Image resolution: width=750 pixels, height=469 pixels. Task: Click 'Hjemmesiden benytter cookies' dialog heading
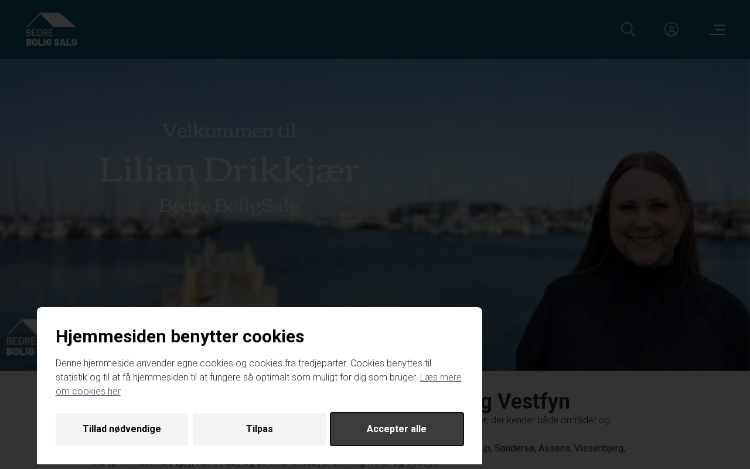(180, 337)
